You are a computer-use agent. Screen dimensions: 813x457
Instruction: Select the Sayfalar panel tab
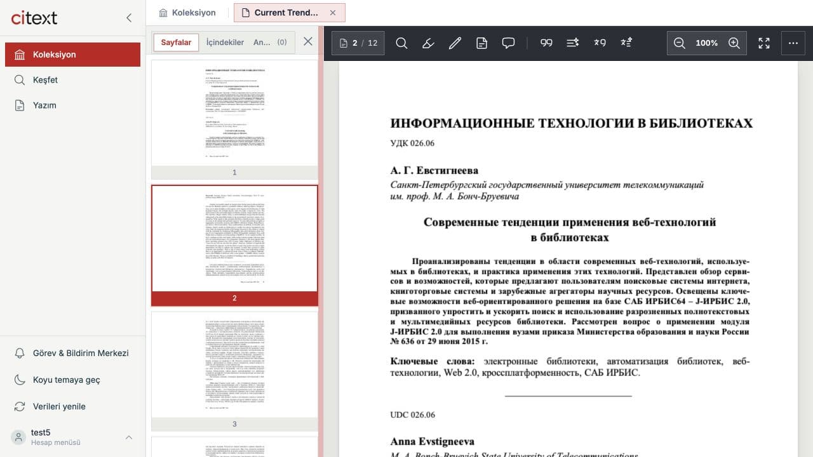pos(176,43)
